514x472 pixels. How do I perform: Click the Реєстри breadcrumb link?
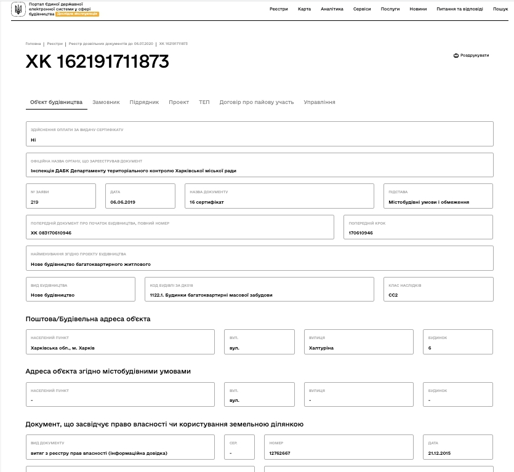pyautogui.click(x=55, y=44)
